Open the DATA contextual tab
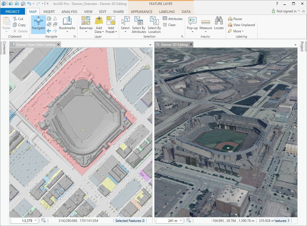 (x=186, y=12)
